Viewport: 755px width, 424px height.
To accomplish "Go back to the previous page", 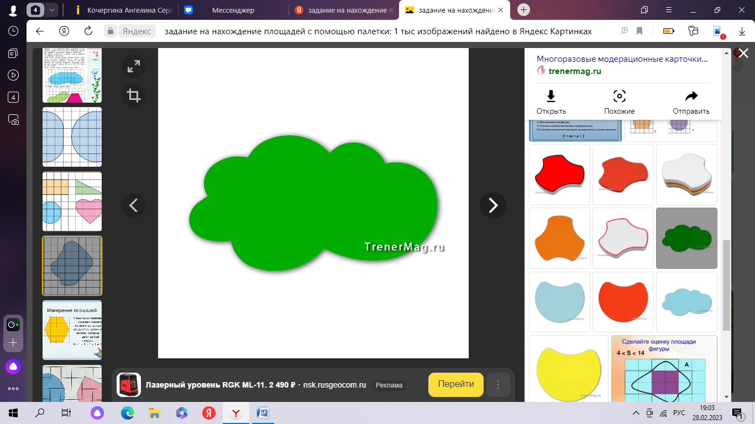I will [x=40, y=31].
